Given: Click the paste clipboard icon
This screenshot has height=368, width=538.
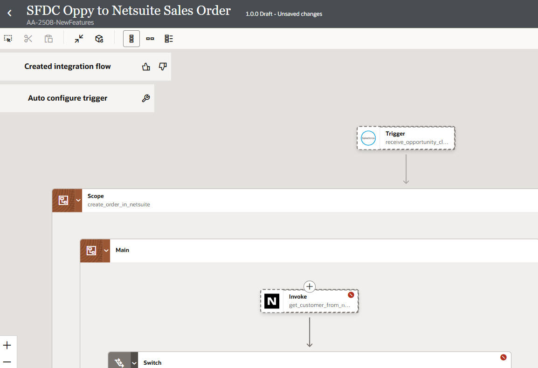Looking at the screenshot, I should (48, 39).
